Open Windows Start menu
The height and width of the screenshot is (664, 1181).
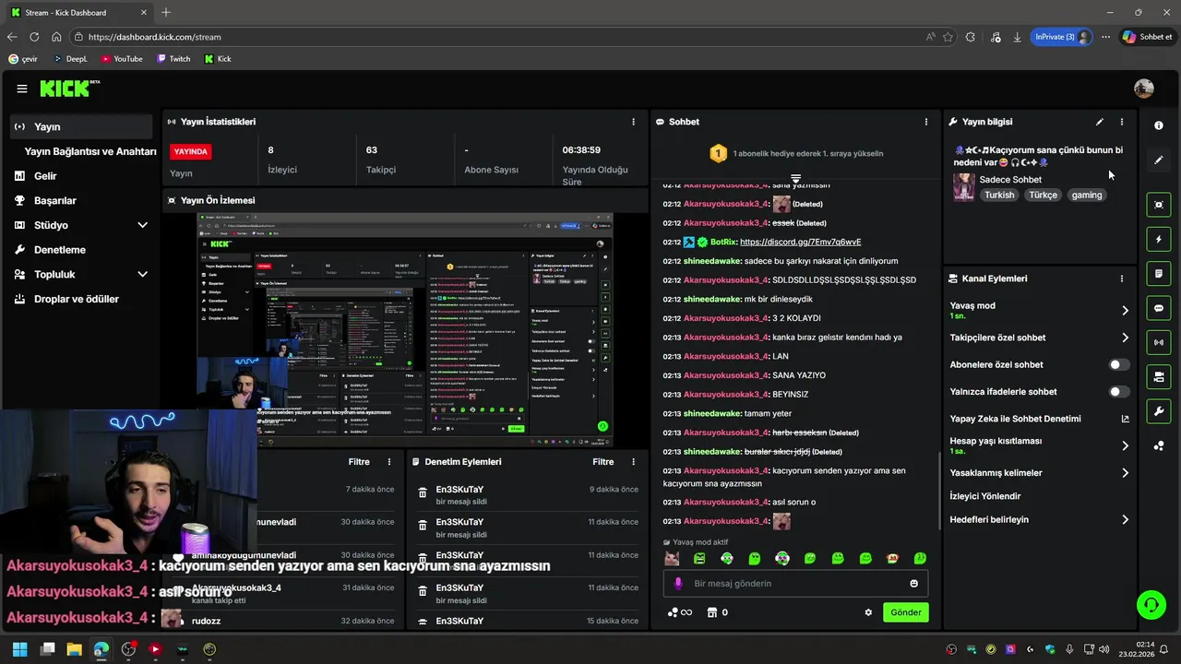tap(19, 649)
